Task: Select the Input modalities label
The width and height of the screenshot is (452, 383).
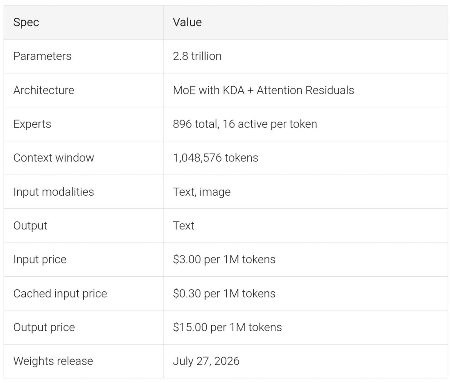Action: 54,191
